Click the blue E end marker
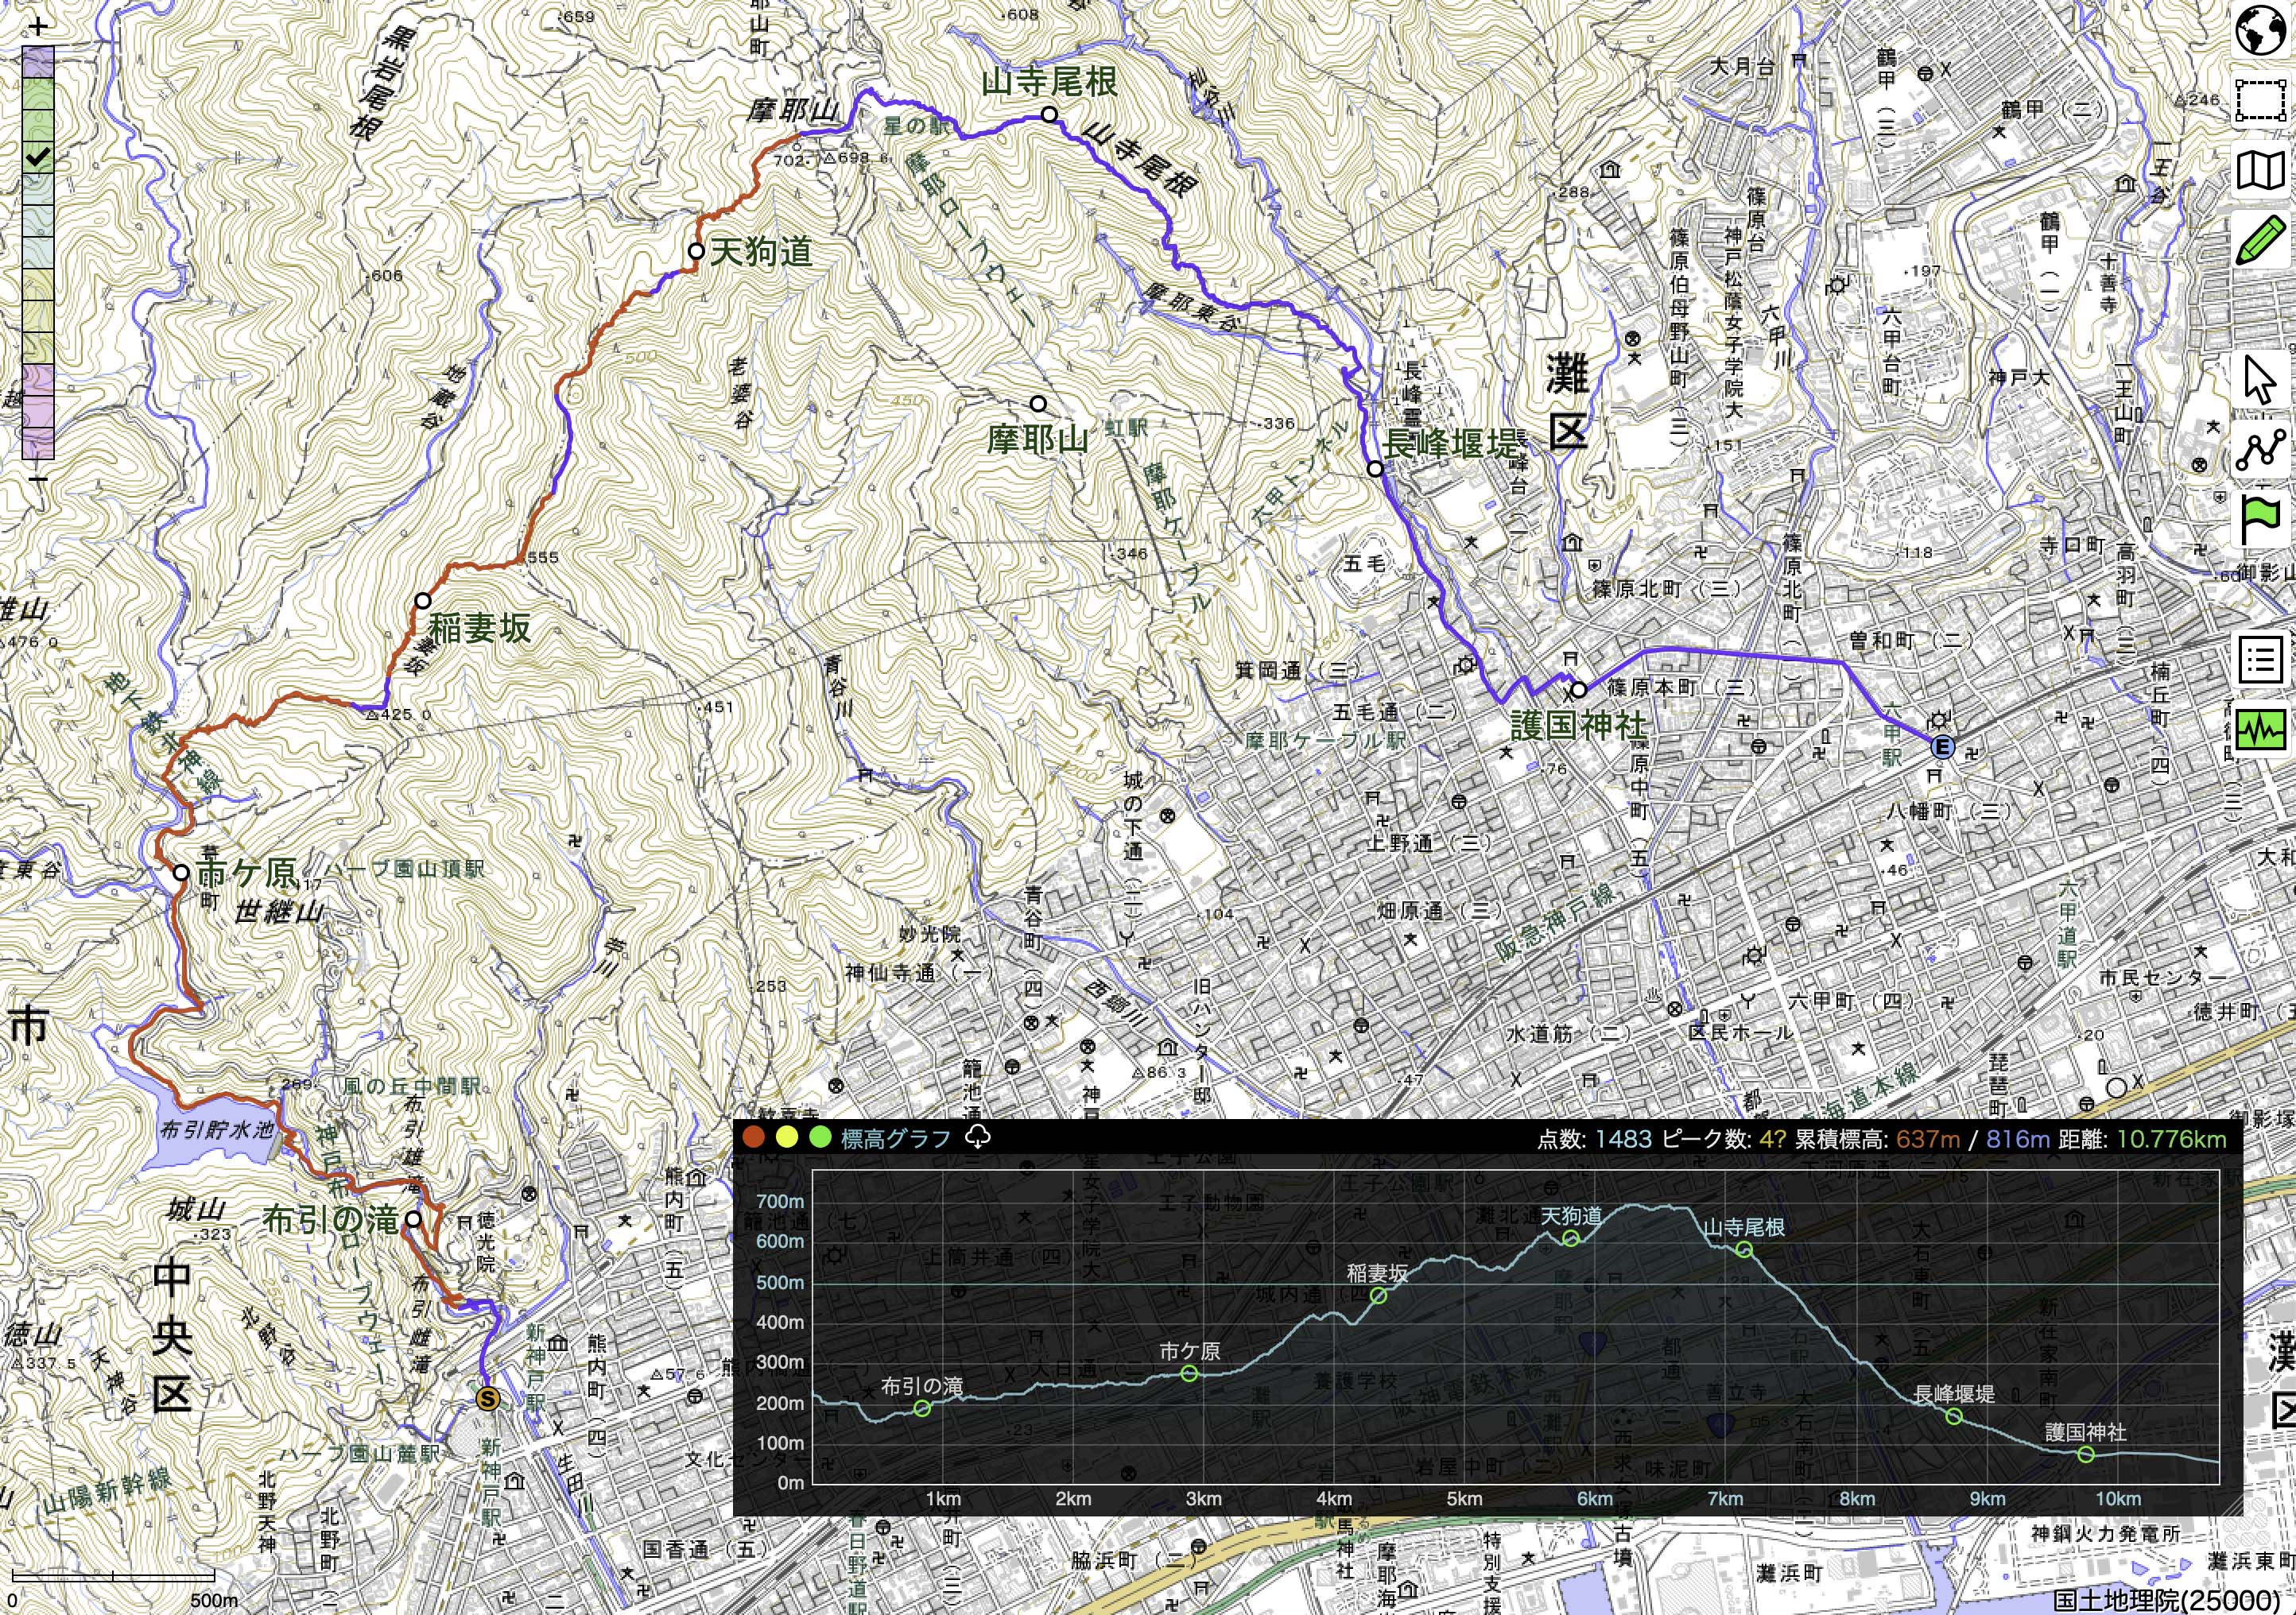Screen dimensions: 2296x1615 (x=1942, y=746)
